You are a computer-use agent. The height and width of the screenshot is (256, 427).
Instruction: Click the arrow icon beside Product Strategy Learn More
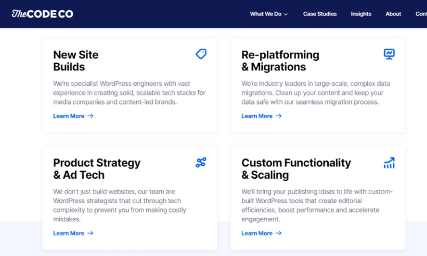[90, 233]
